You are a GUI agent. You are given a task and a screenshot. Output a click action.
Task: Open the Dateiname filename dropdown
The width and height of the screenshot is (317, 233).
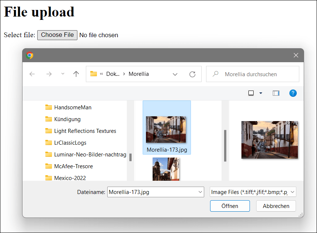click(200, 192)
